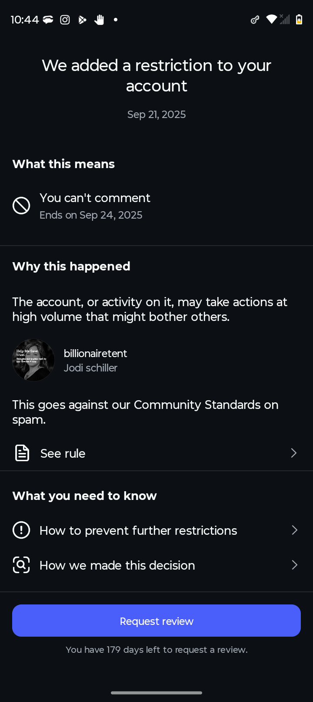Image resolution: width=313 pixels, height=702 pixels.
Task: Tap the exclamation circle icon for preventing restrictions
Action: (x=21, y=530)
